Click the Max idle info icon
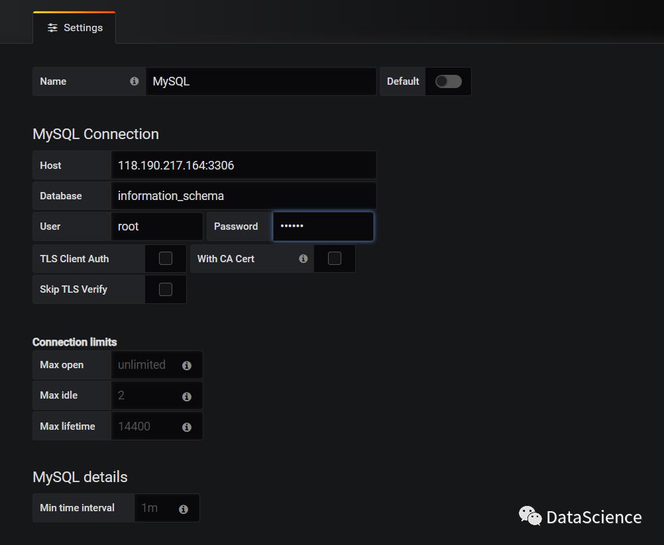664x545 pixels. point(187,397)
